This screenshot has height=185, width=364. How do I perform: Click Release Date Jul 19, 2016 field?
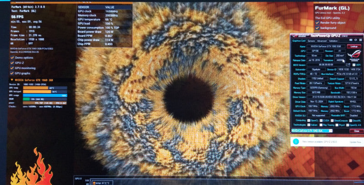point(314,60)
